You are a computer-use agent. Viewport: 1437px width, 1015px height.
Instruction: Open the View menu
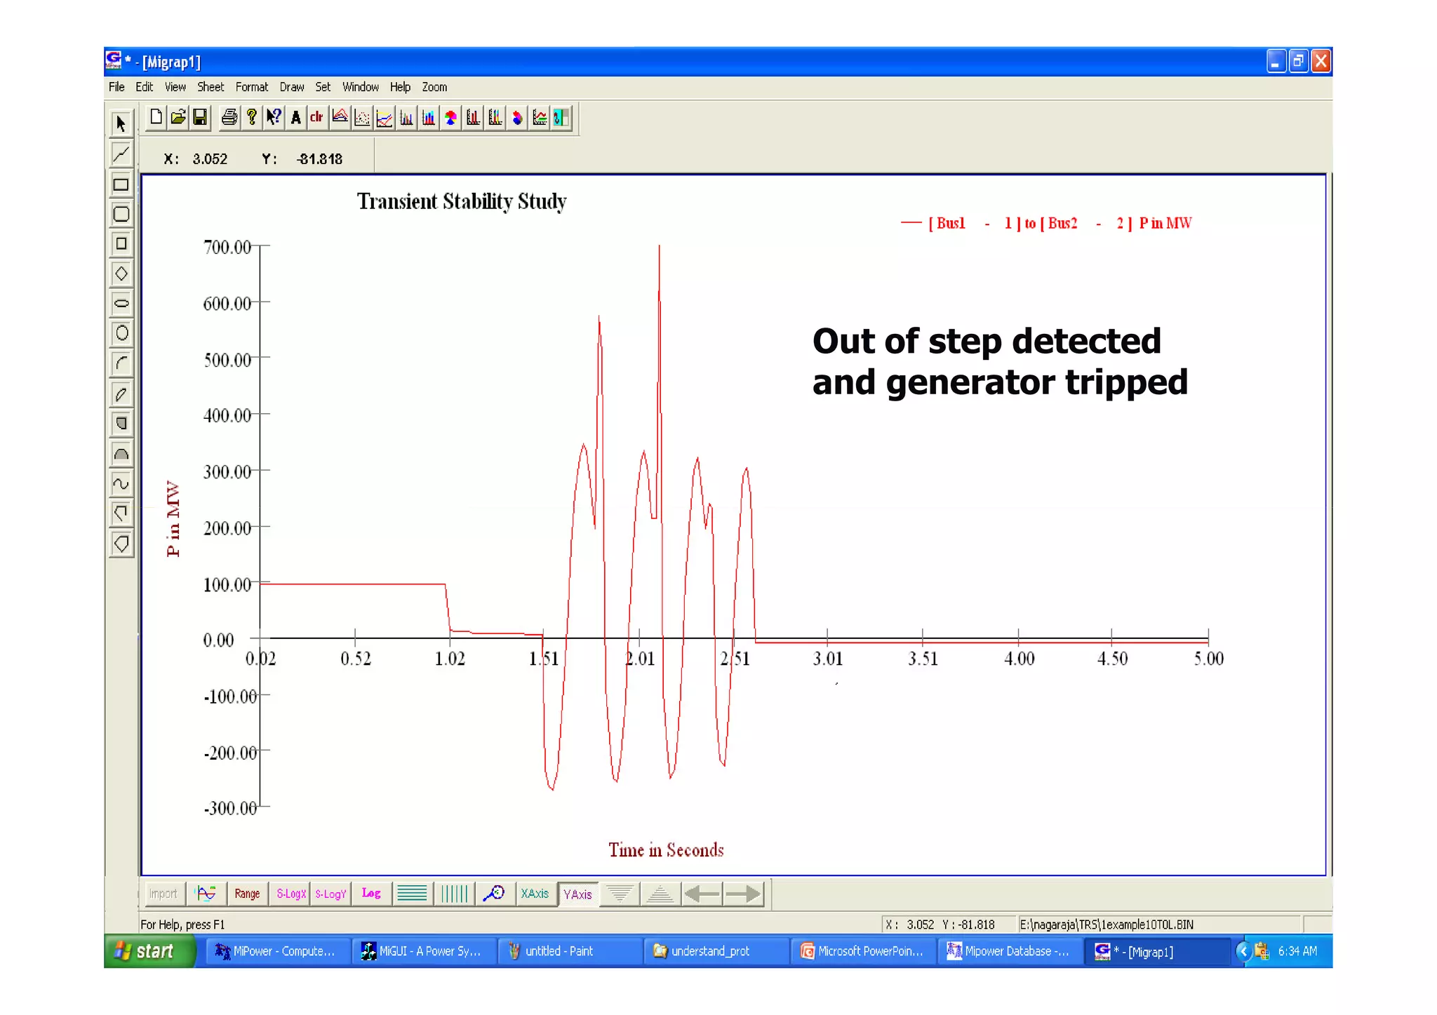click(175, 87)
